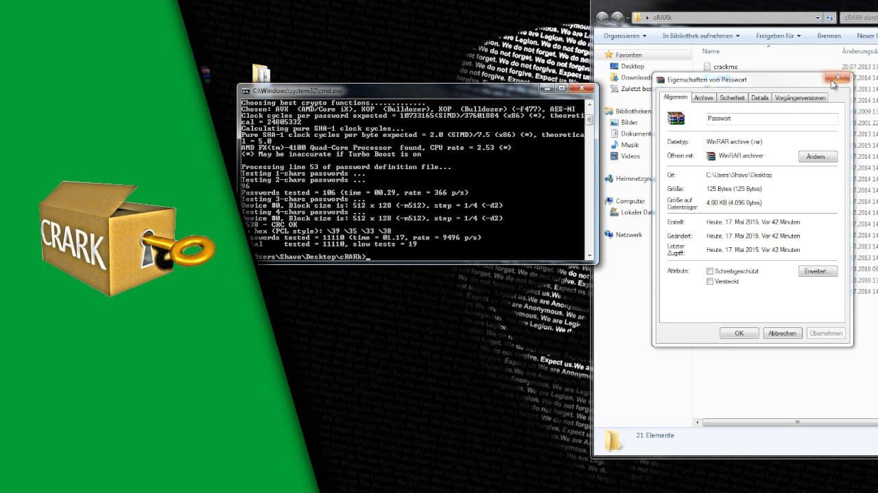This screenshot has width=878, height=493.
Task: Switch to the Allgemein tab
Action: pos(675,97)
